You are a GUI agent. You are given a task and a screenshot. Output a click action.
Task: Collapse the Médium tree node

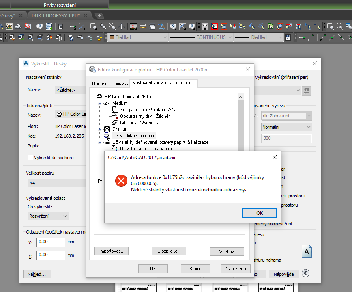pyautogui.click(x=99, y=103)
